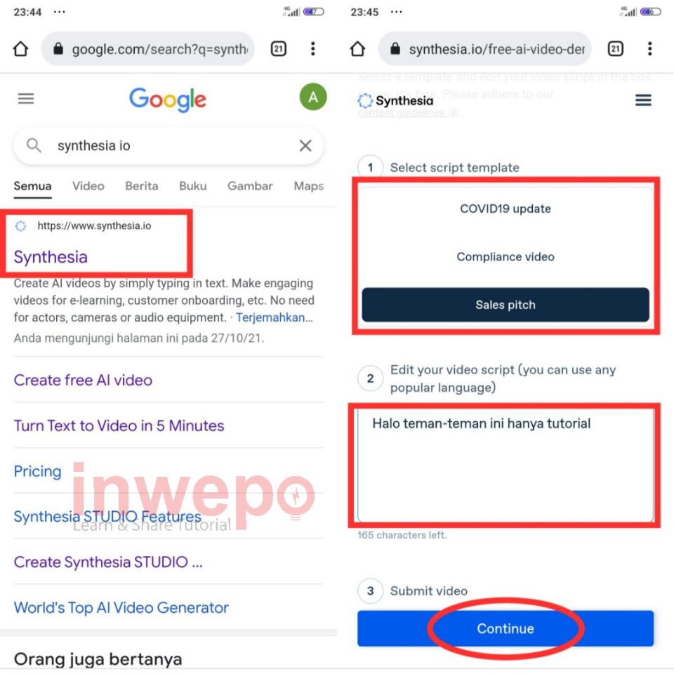Viewport: 674px width, 674px height.
Task: Focus the video script text area
Action: 505,465
